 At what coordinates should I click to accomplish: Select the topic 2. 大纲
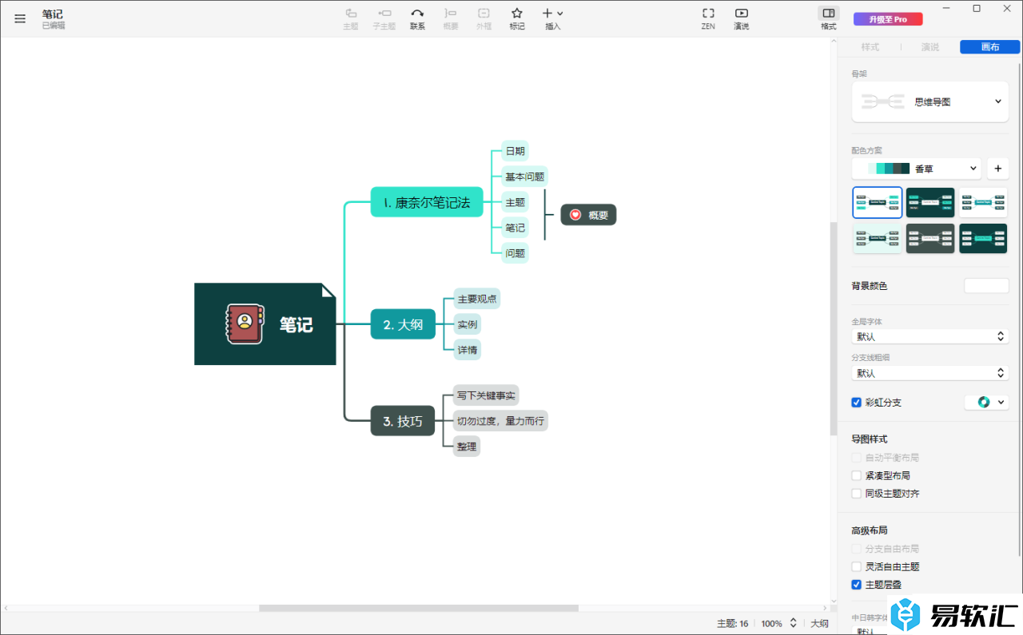[x=403, y=324]
